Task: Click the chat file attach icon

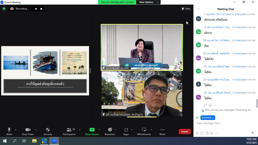Action: coord(207,133)
